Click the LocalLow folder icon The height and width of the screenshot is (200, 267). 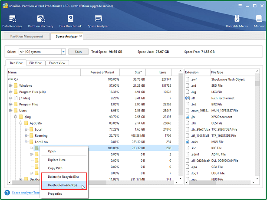pyautogui.click(x=31, y=142)
